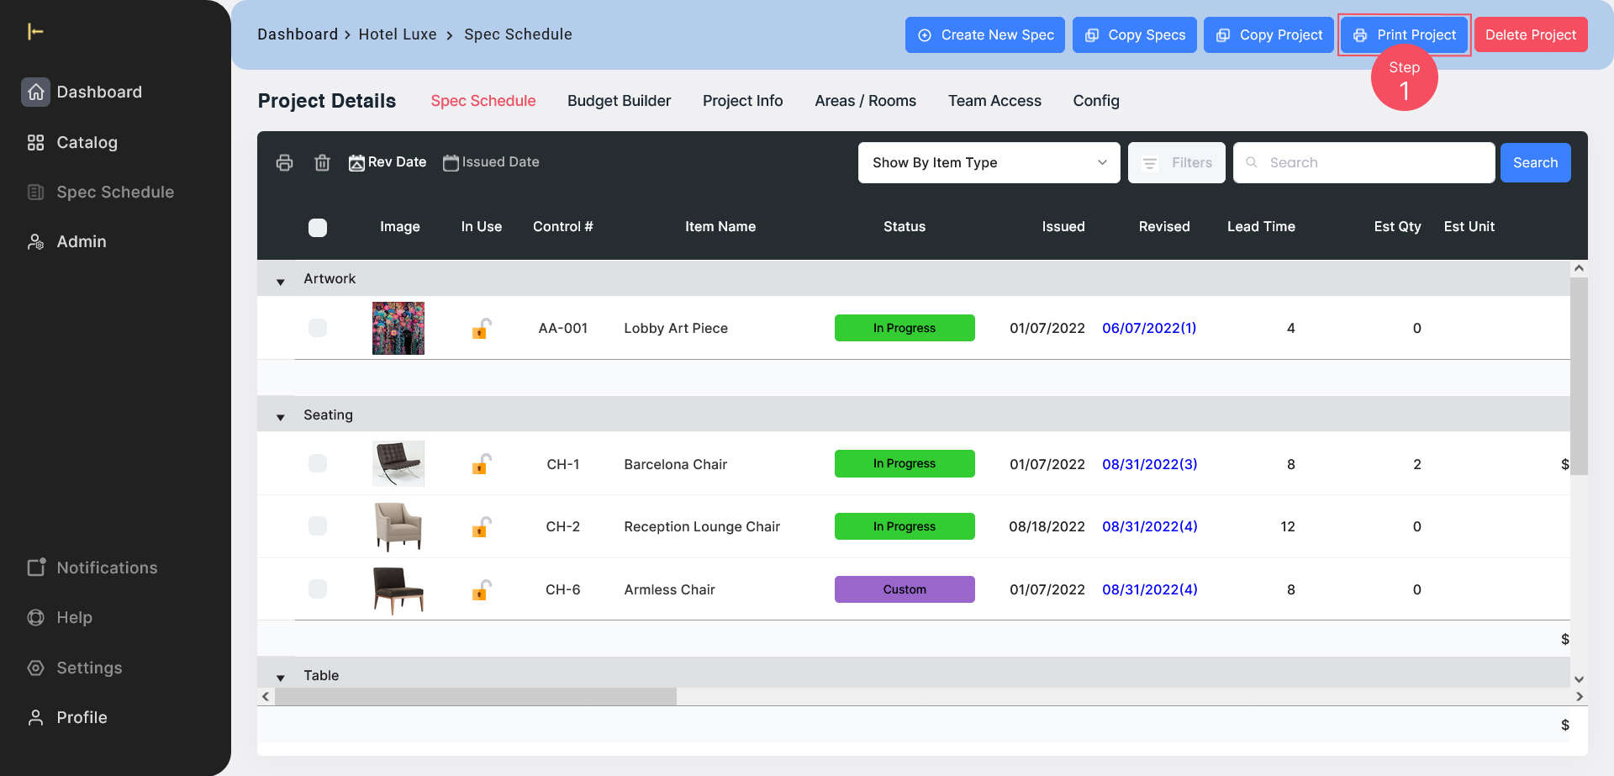This screenshot has height=776, width=1614.
Task: Open the Settings gear icon
Action: [35, 668]
